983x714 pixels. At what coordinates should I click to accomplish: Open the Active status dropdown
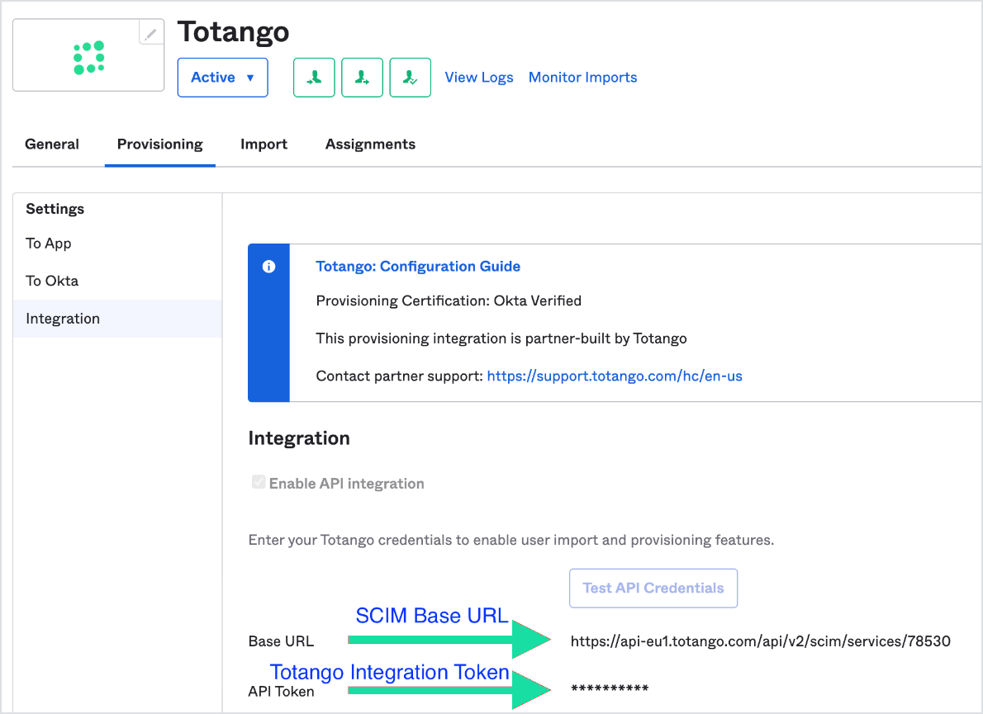click(222, 78)
